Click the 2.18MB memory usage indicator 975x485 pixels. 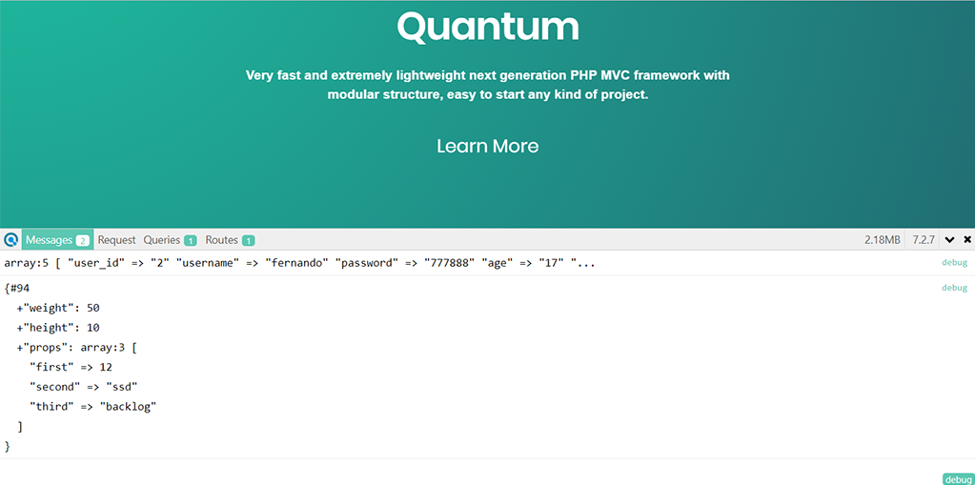(x=882, y=240)
